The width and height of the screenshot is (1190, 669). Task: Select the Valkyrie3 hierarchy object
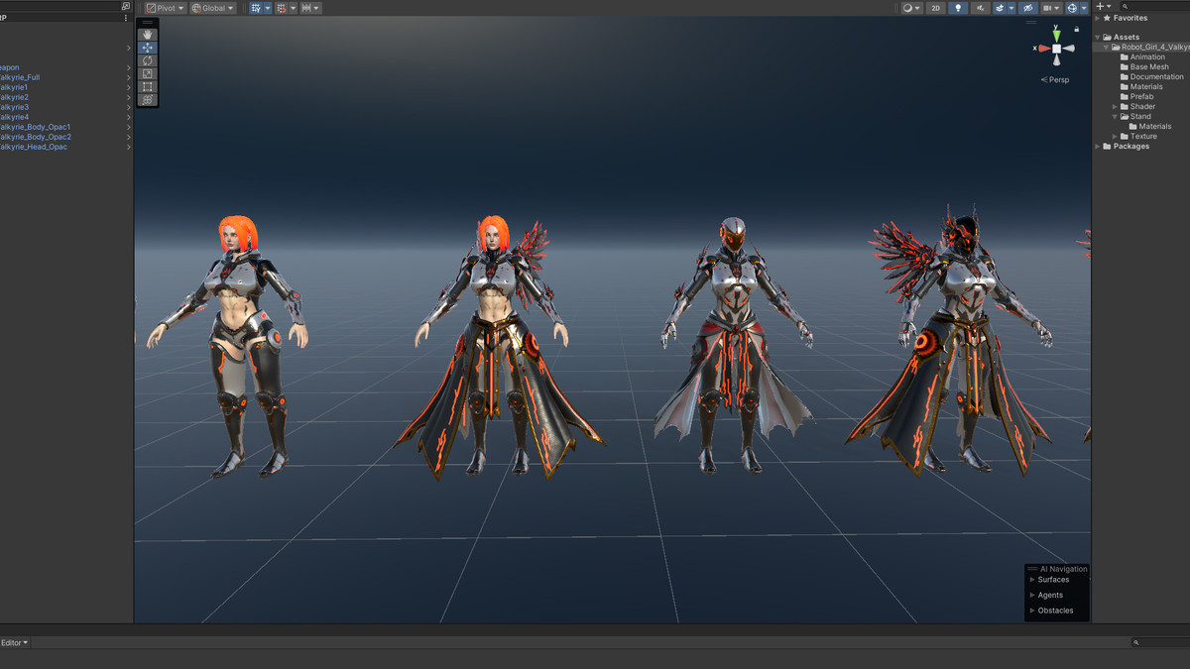(x=14, y=107)
